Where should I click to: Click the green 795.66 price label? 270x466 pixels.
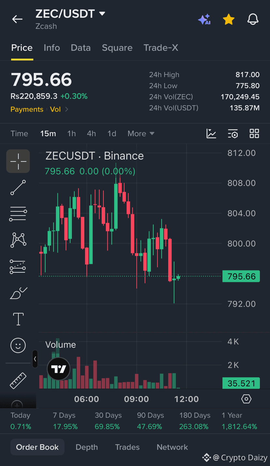click(x=241, y=276)
